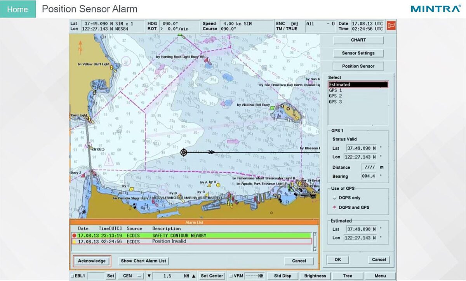Click the caution exclamation symbol on the chart

[110, 160]
